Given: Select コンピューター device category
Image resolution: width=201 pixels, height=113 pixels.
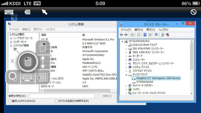Looking at the screenshot, I should coord(139,60).
